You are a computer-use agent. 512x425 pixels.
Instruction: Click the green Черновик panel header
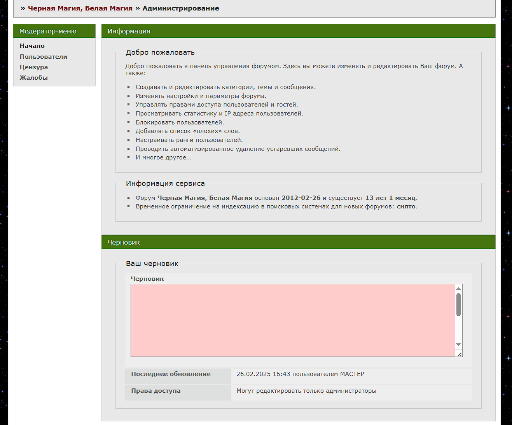coord(298,242)
